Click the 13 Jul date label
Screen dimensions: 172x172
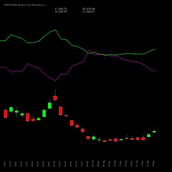point(5,164)
